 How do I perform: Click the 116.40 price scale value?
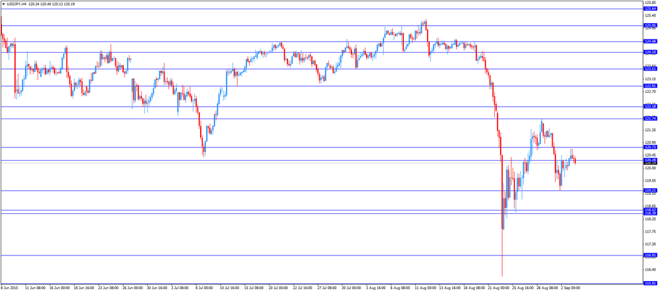651,270
